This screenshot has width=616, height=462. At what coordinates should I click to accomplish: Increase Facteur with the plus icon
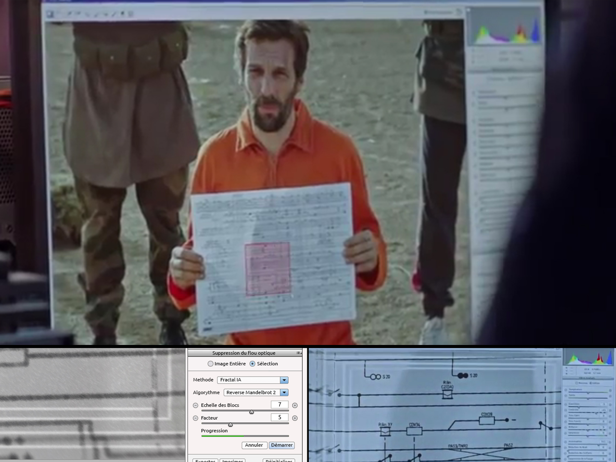295,418
